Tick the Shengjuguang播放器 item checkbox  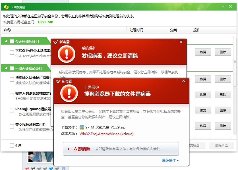12,111
